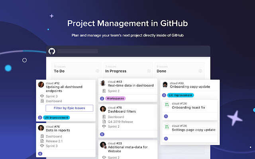The image size is (255, 159).
Task: Open Done column settings gear
Action: click(200, 71)
